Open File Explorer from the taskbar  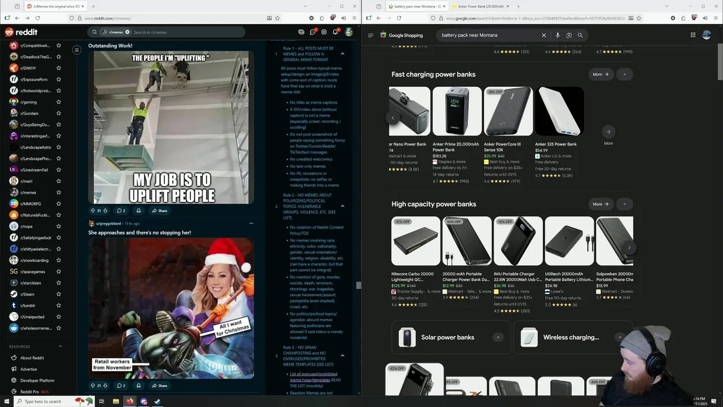click(x=116, y=401)
